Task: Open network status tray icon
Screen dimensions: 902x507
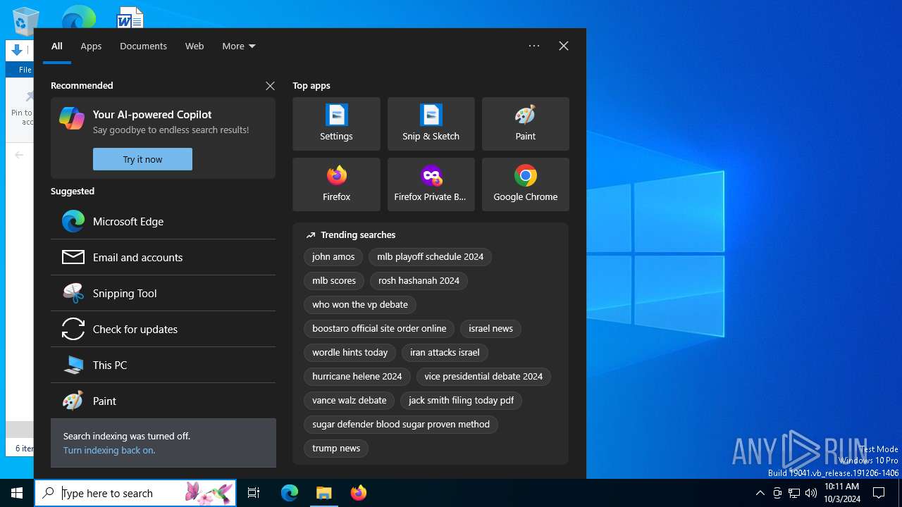Action: pyautogui.click(x=794, y=493)
